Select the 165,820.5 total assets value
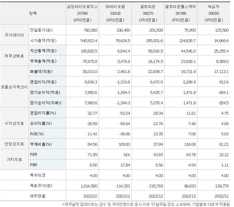 click(x=89, y=51)
